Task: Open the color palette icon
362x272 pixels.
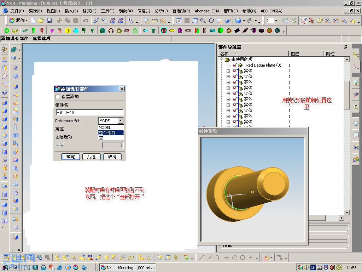Action: (x=320, y=21)
